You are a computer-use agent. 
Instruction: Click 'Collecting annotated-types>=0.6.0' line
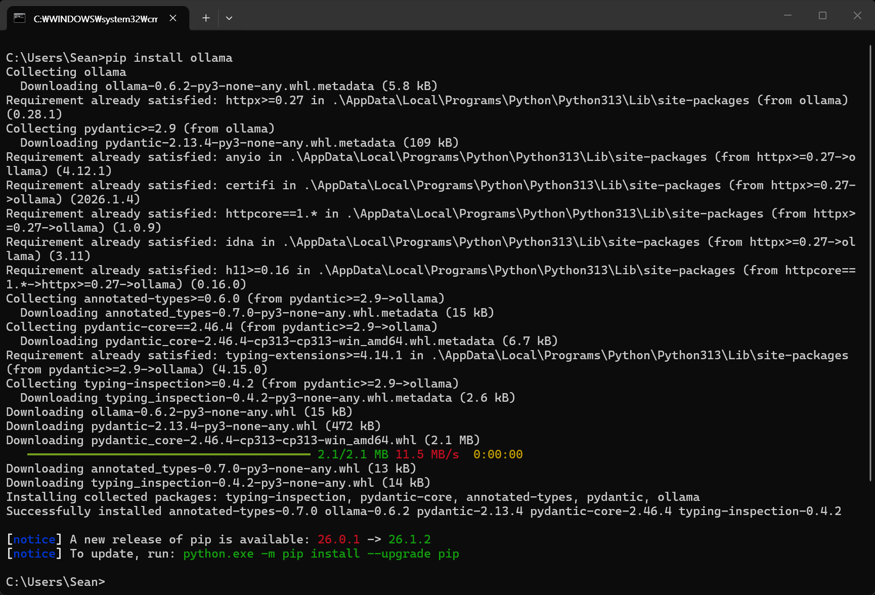tap(225, 299)
